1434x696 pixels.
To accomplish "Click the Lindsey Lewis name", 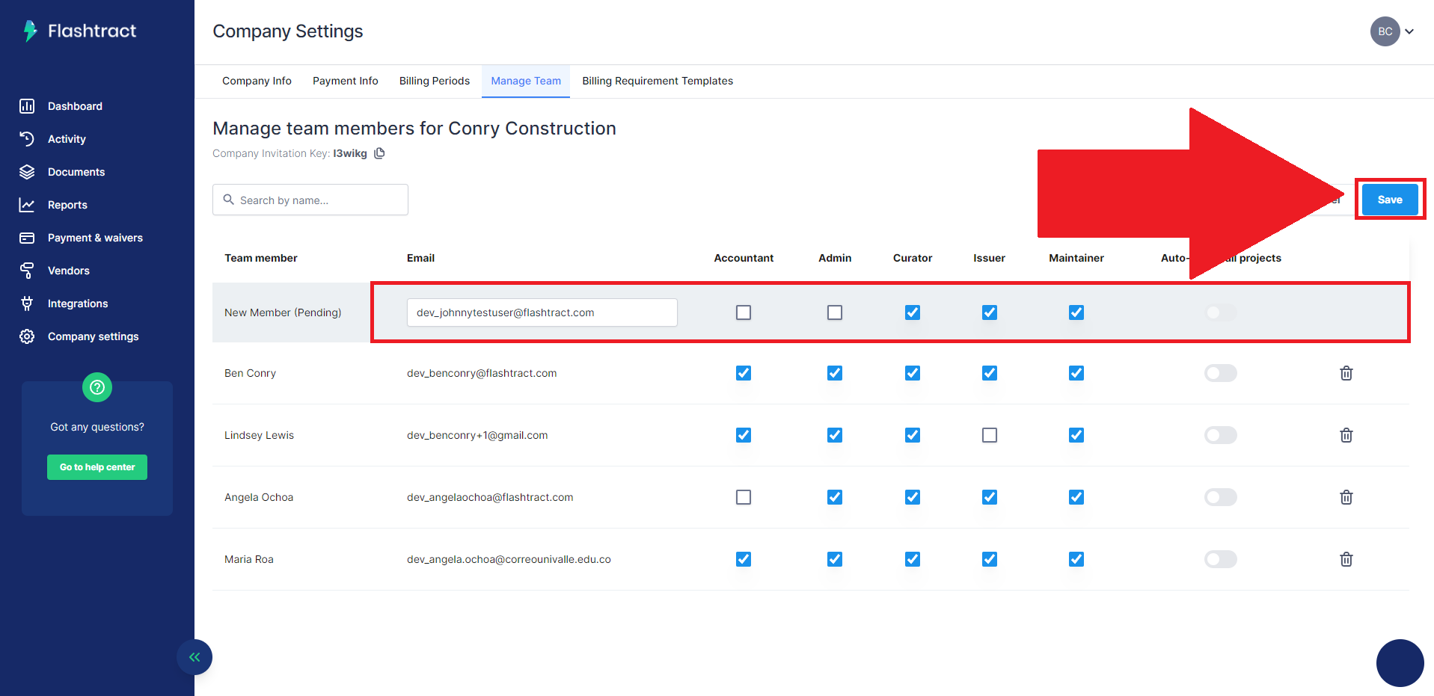I will [x=259, y=435].
